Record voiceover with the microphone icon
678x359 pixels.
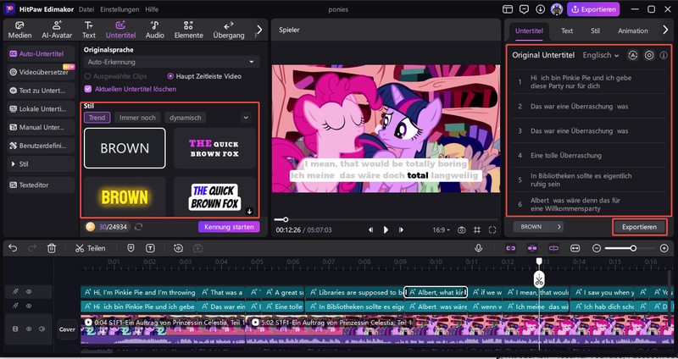click(x=478, y=248)
